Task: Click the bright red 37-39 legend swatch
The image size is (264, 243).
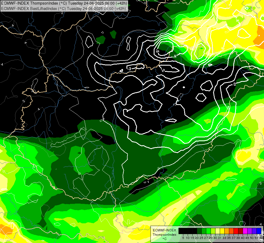Action: point(236,231)
